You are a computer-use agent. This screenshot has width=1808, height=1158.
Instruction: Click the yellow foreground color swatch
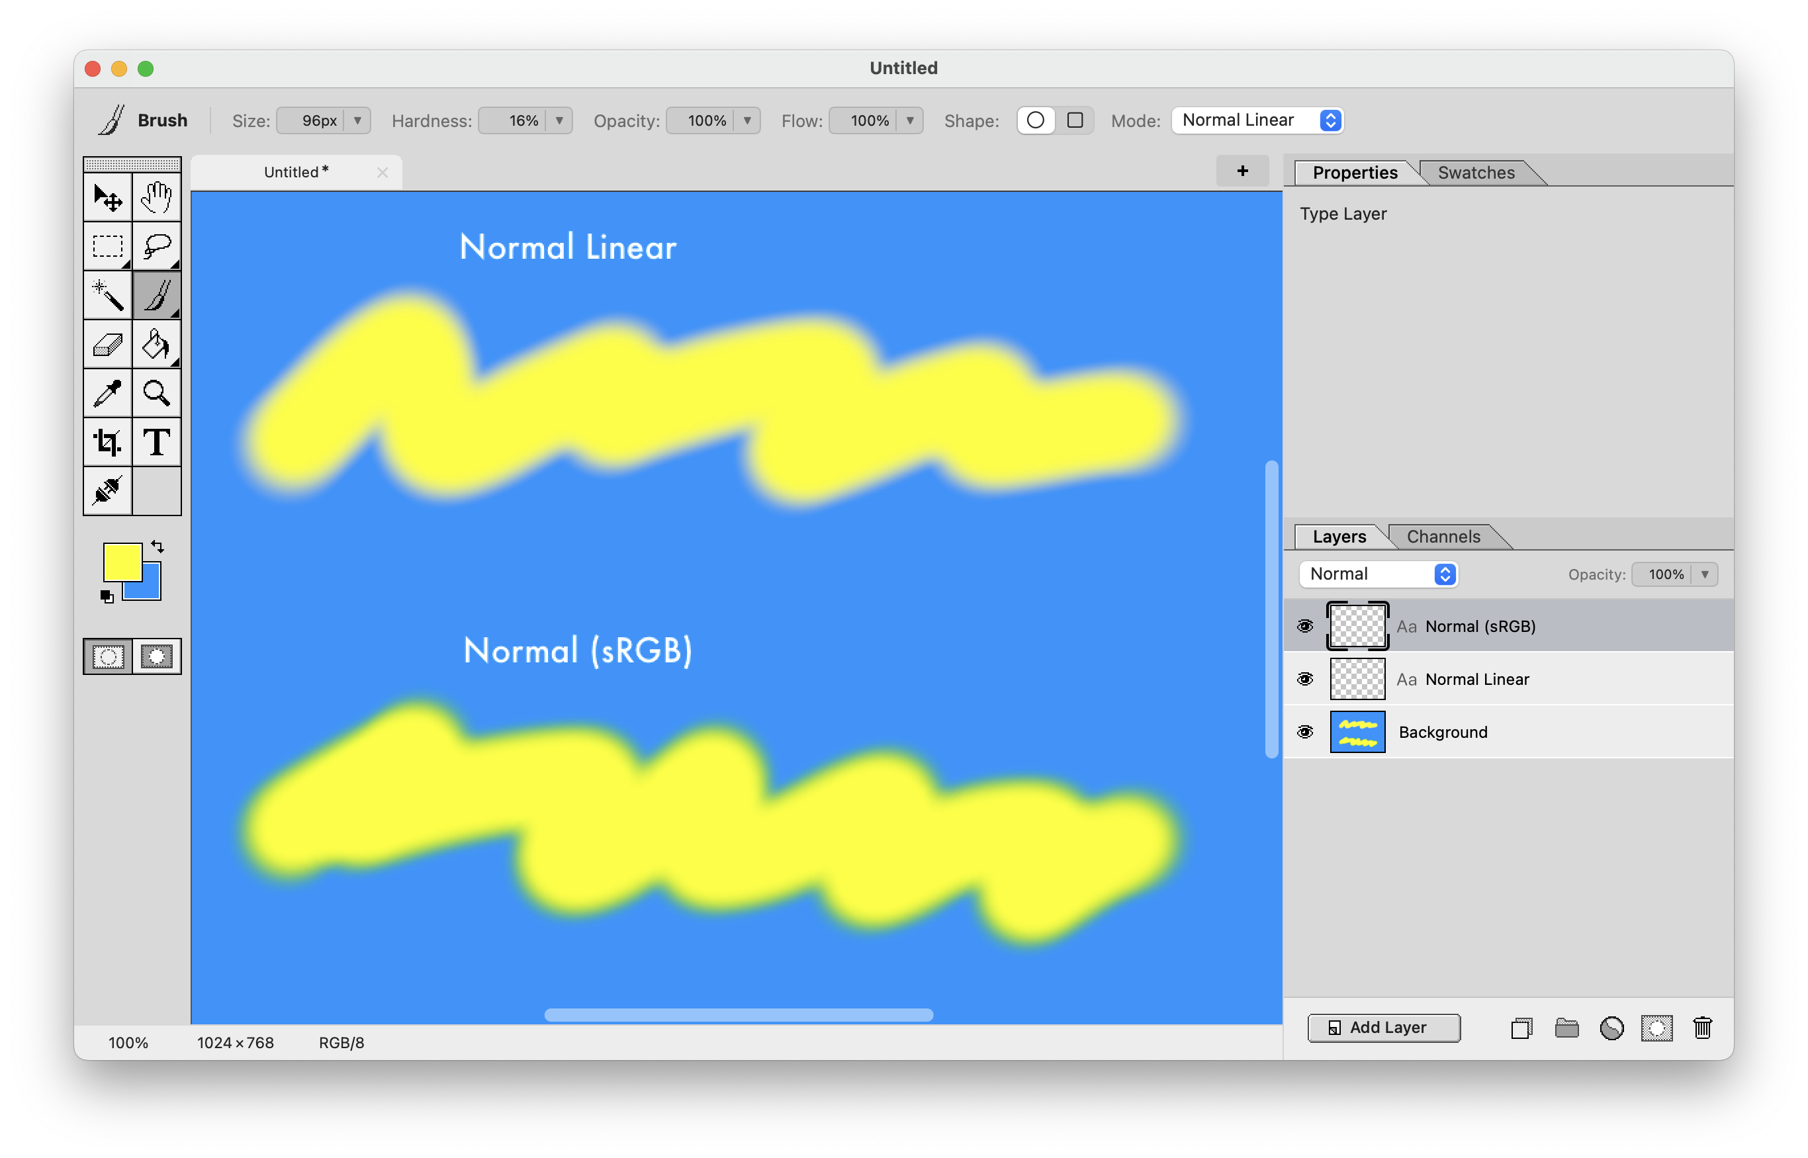tap(122, 562)
